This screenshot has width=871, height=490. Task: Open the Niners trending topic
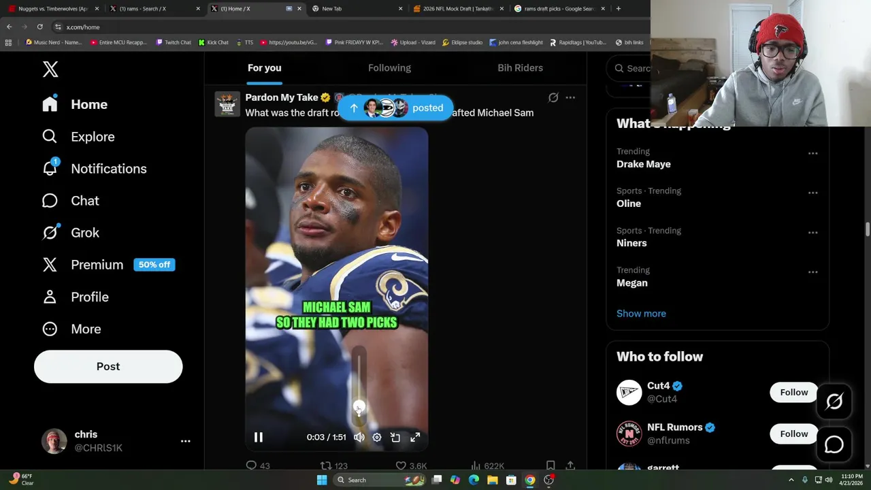coord(631,243)
